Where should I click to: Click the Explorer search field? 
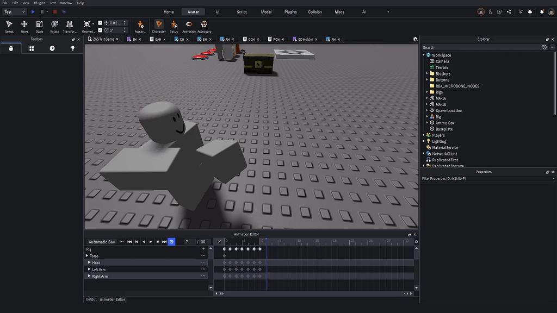click(x=481, y=47)
